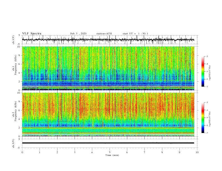222x171 pixels.
Task: Click time axis tick label "1"
Action: (40, 152)
